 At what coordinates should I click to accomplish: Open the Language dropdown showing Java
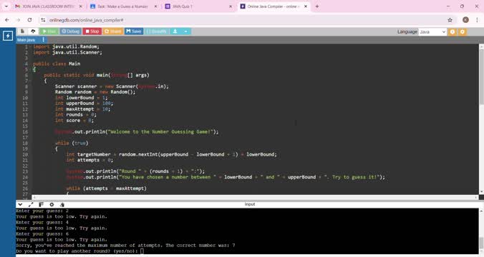click(x=432, y=31)
